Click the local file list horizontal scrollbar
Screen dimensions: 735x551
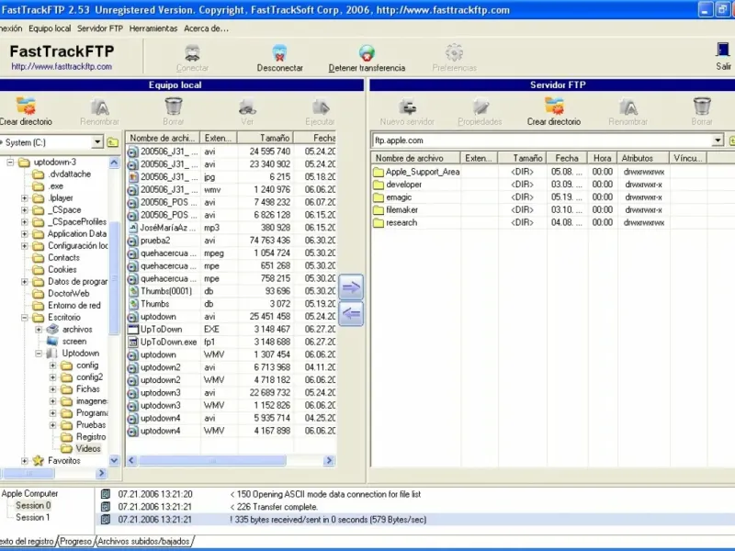(231, 461)
